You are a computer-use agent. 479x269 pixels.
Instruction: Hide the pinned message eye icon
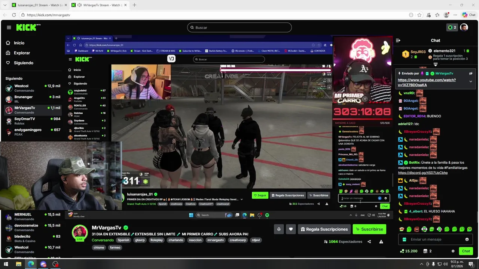click(471, 74)
